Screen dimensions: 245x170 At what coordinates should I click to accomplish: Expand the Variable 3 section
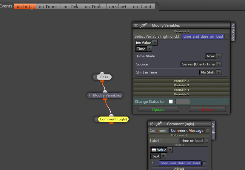click(181, 85)
